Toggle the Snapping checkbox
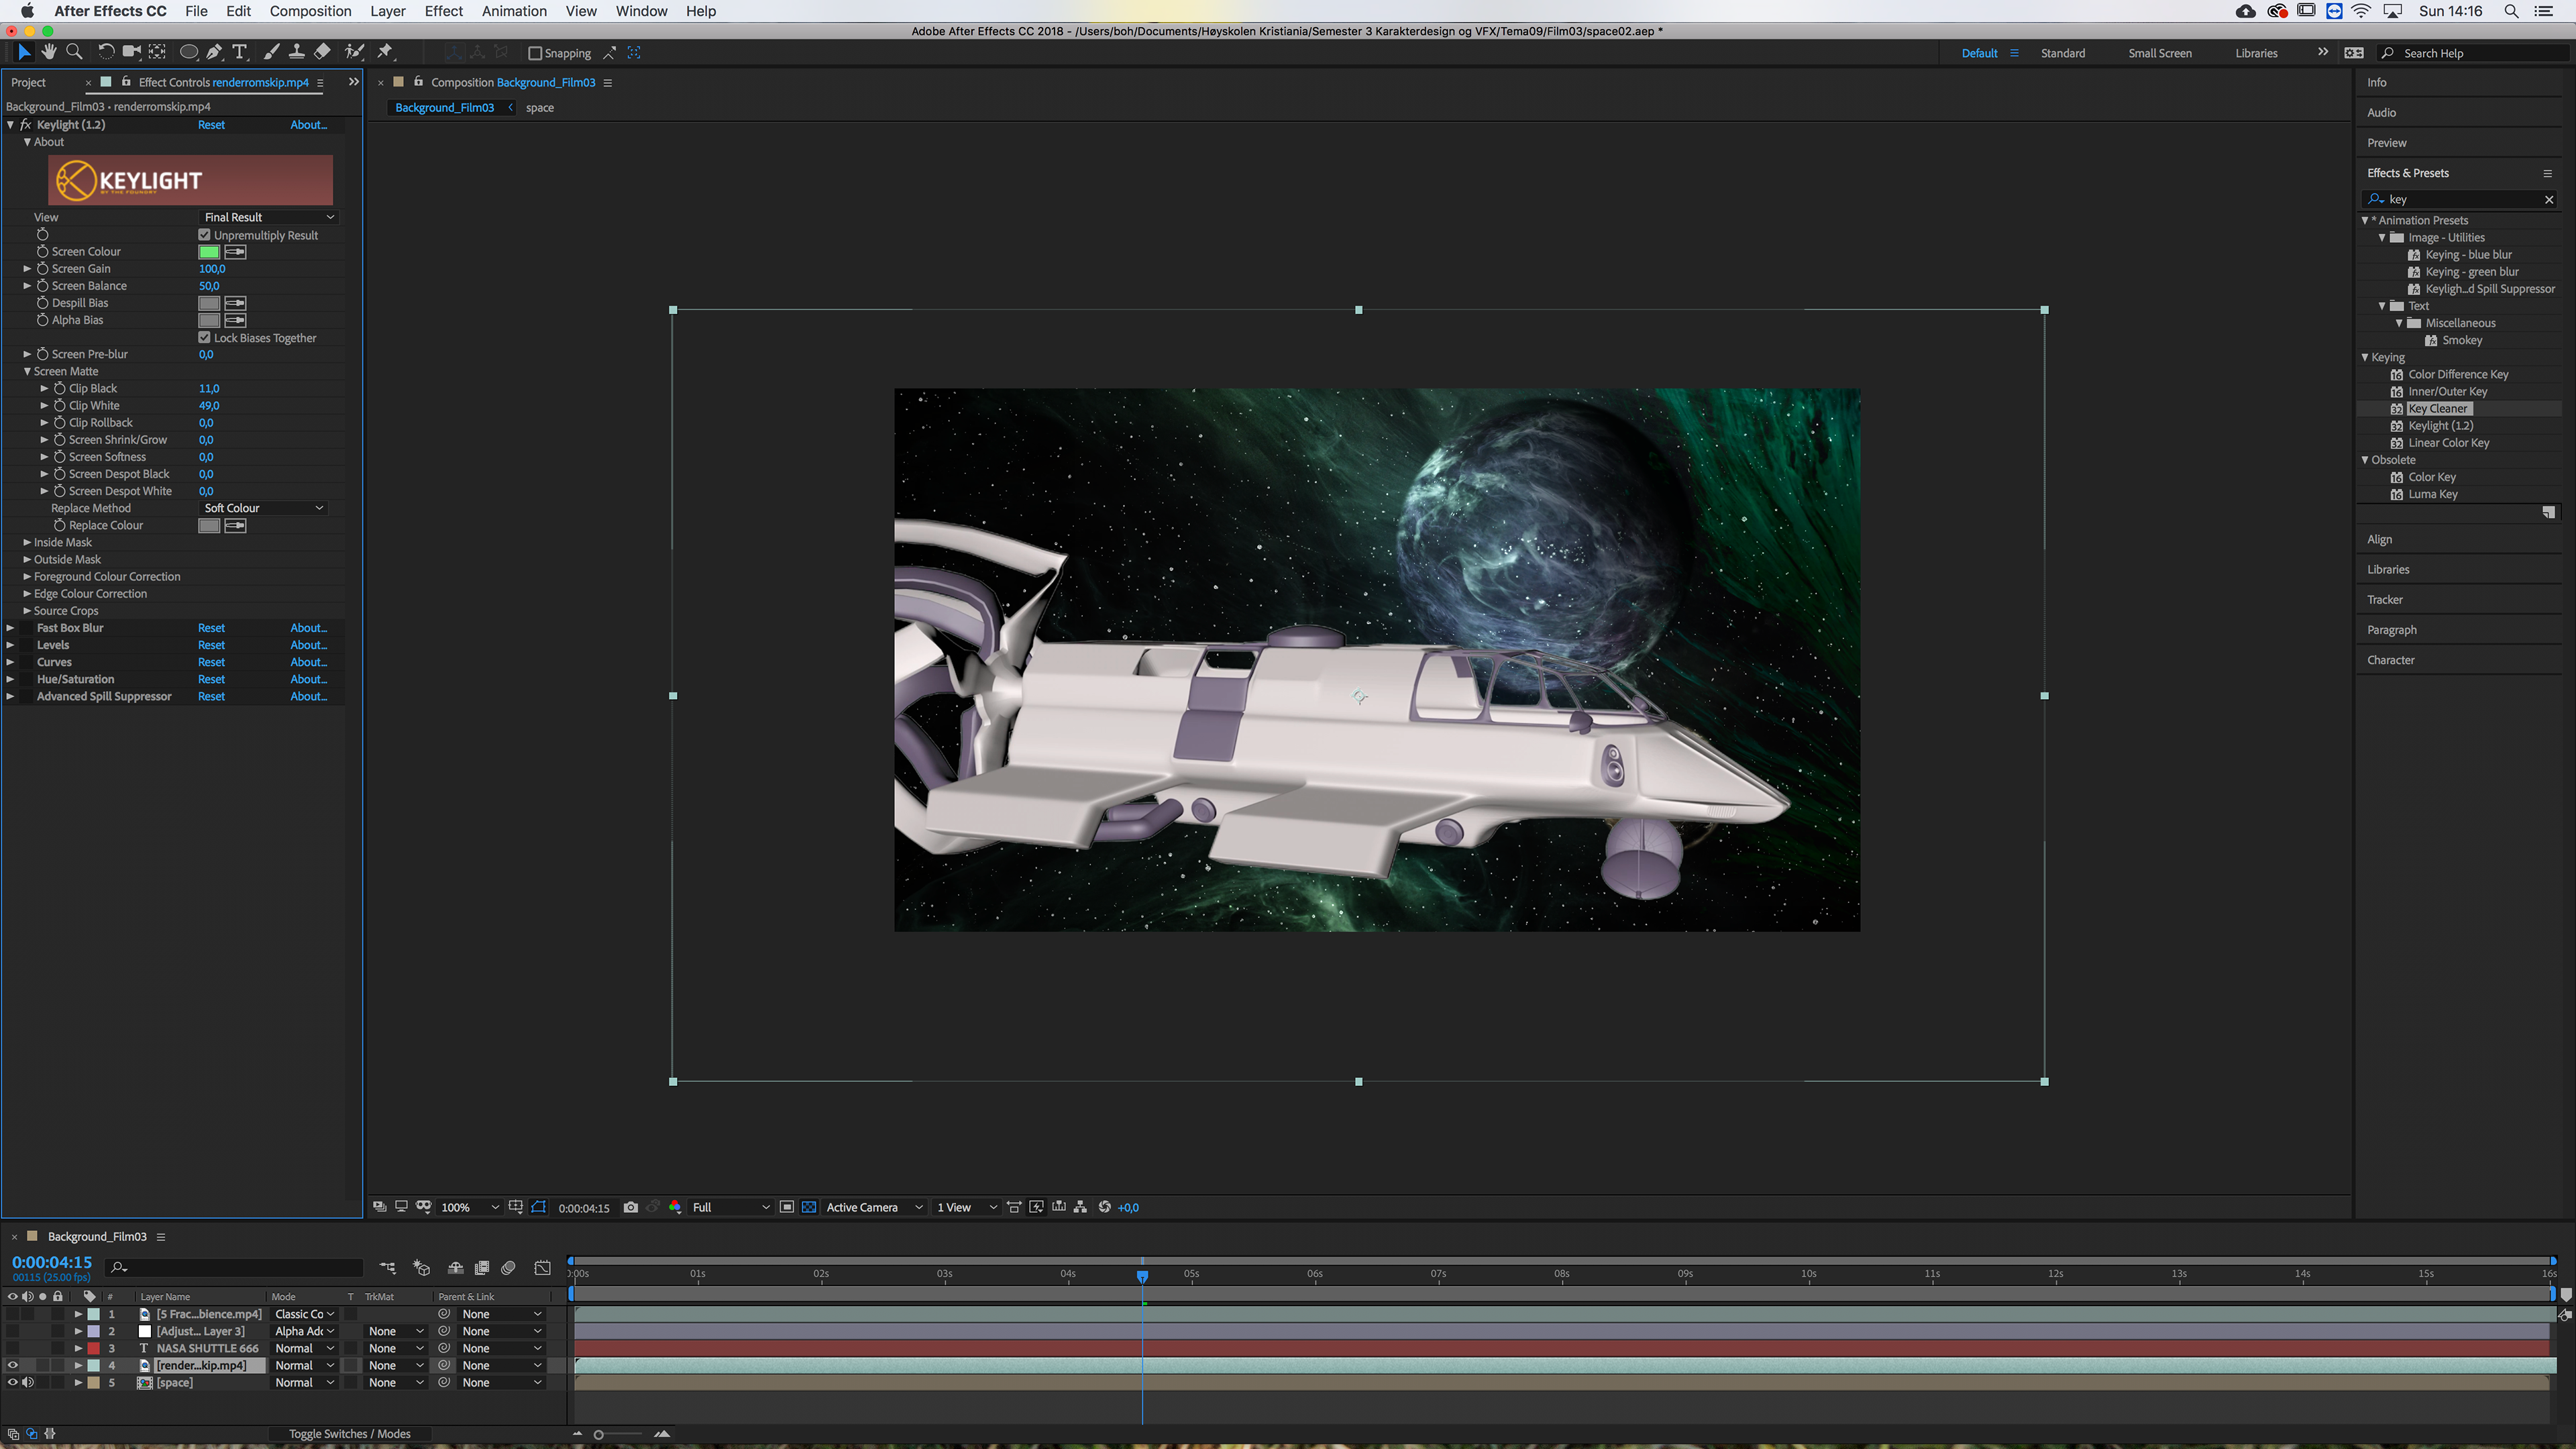The width and height of the screenshot is (2576, 1449). tap(535, 53)
